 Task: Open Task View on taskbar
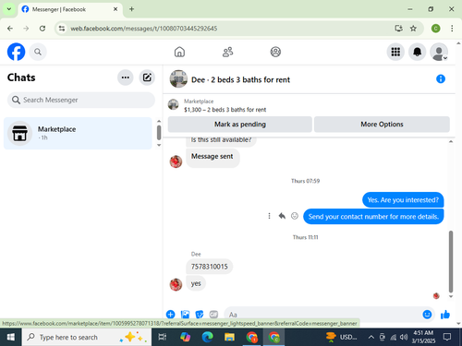(163, 337)
